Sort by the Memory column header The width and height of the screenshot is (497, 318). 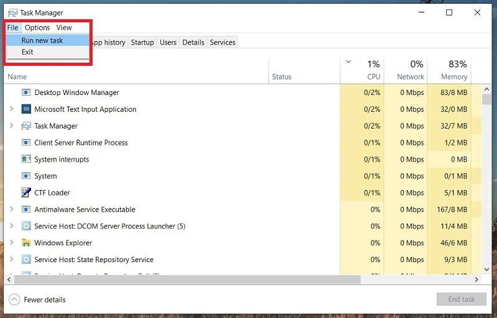coord(449,71)
